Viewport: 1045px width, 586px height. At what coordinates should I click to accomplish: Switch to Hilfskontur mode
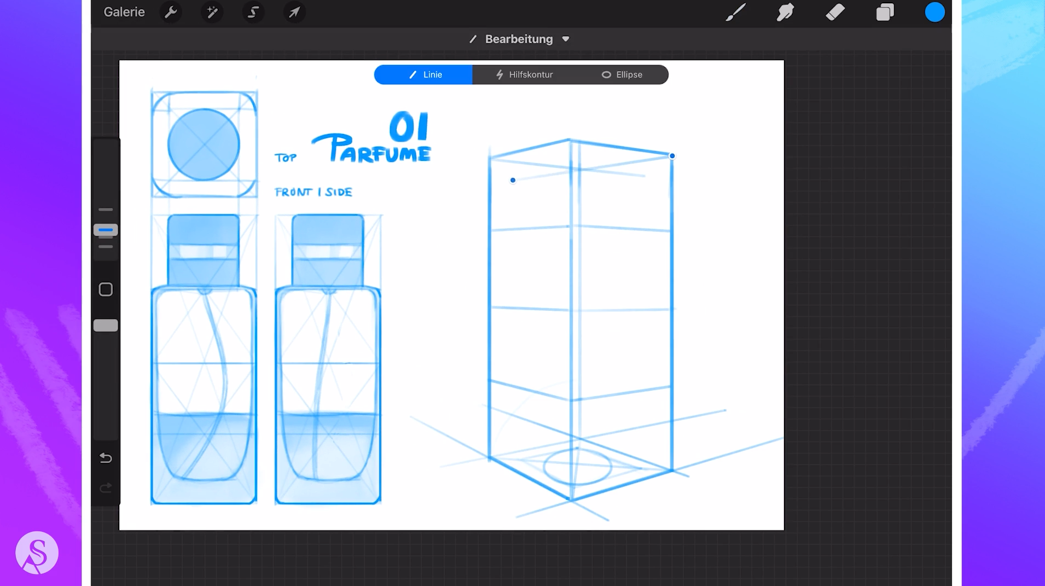pos(524,74)
